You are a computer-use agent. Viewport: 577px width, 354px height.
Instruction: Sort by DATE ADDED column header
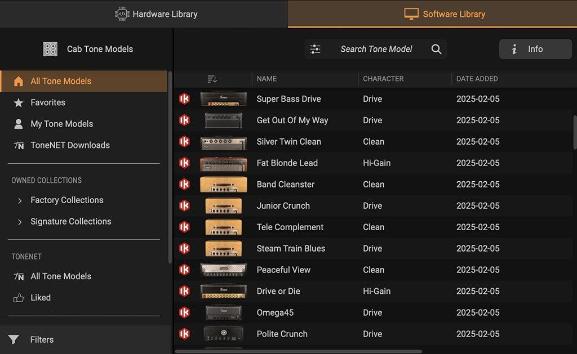(477, 79)
